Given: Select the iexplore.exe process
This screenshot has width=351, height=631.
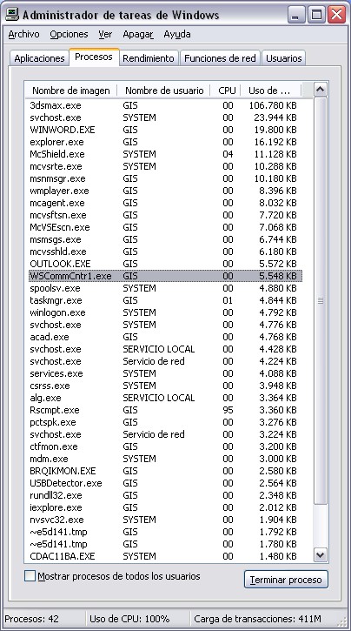Looking at the screenshot, I should click(165, 507).
